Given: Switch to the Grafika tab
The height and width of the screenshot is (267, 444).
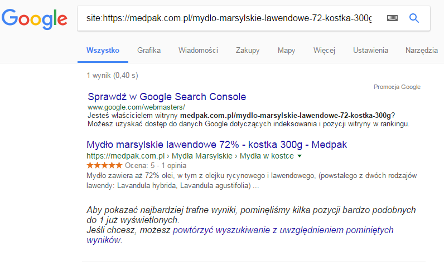Looking at the screenshot, I should tap(149, 51).
